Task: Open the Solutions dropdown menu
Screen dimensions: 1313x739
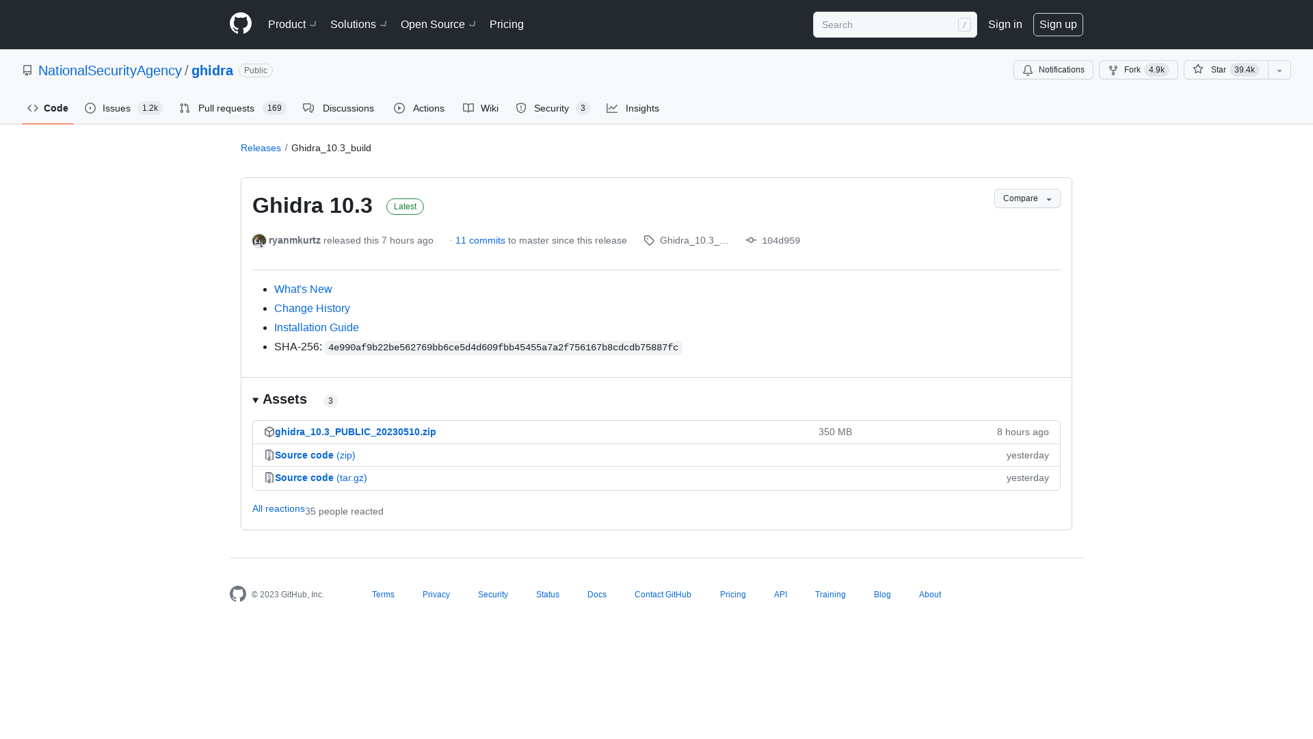Action: 358,25
